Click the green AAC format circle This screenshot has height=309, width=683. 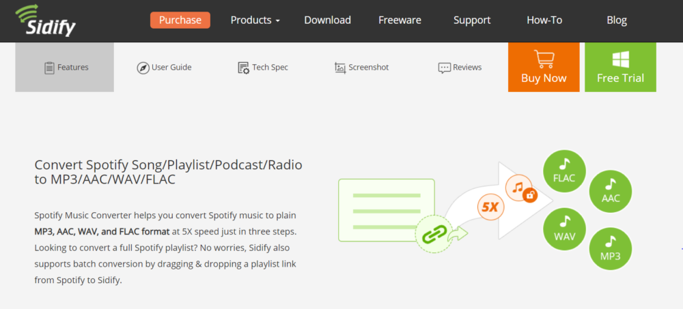coord(610,192)
